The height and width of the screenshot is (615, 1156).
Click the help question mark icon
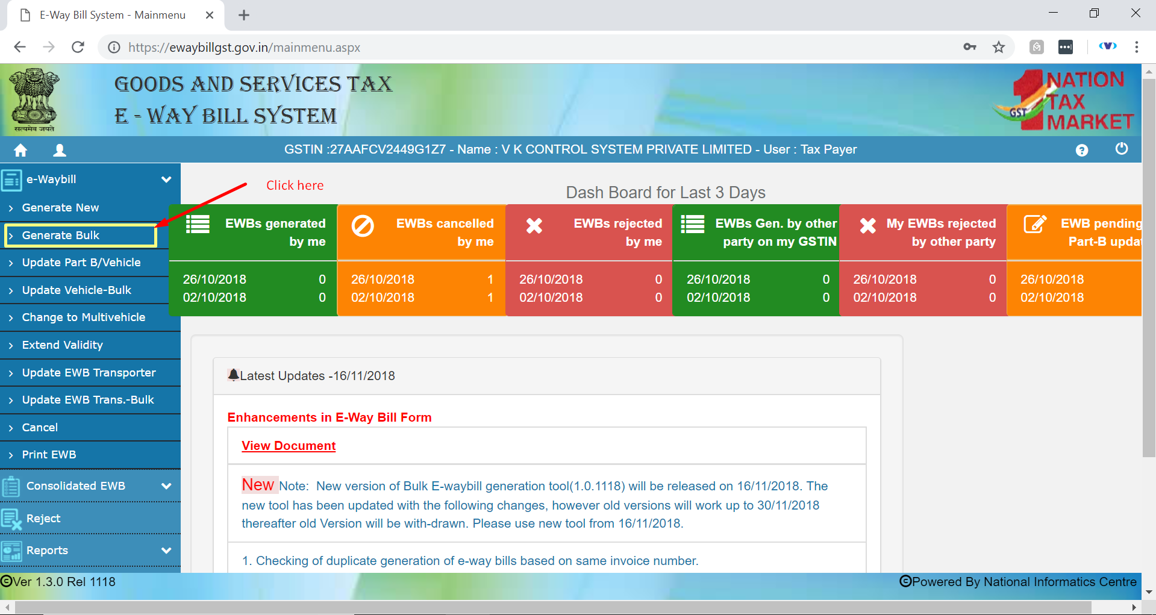1081,150
